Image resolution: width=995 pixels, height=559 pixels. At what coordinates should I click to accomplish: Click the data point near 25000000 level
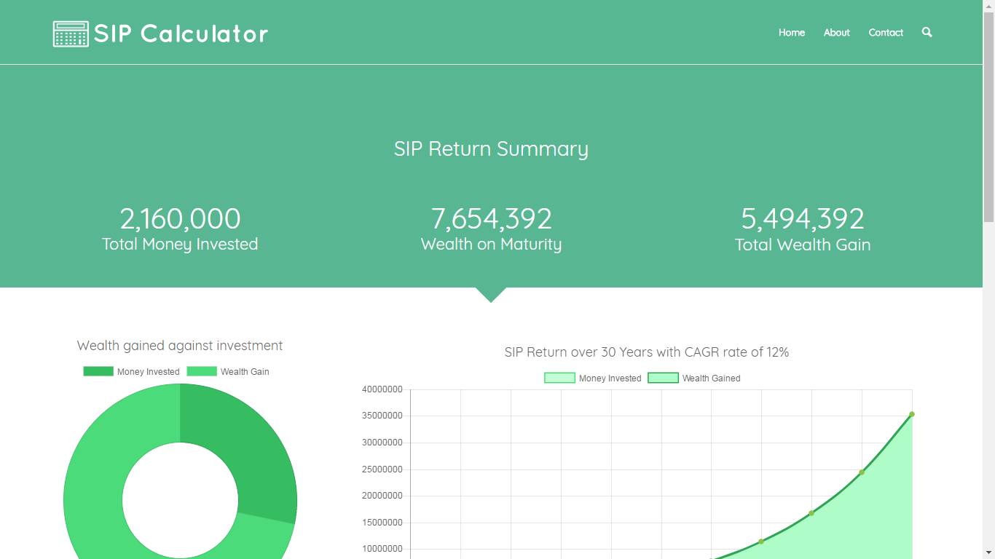point(862,472)
